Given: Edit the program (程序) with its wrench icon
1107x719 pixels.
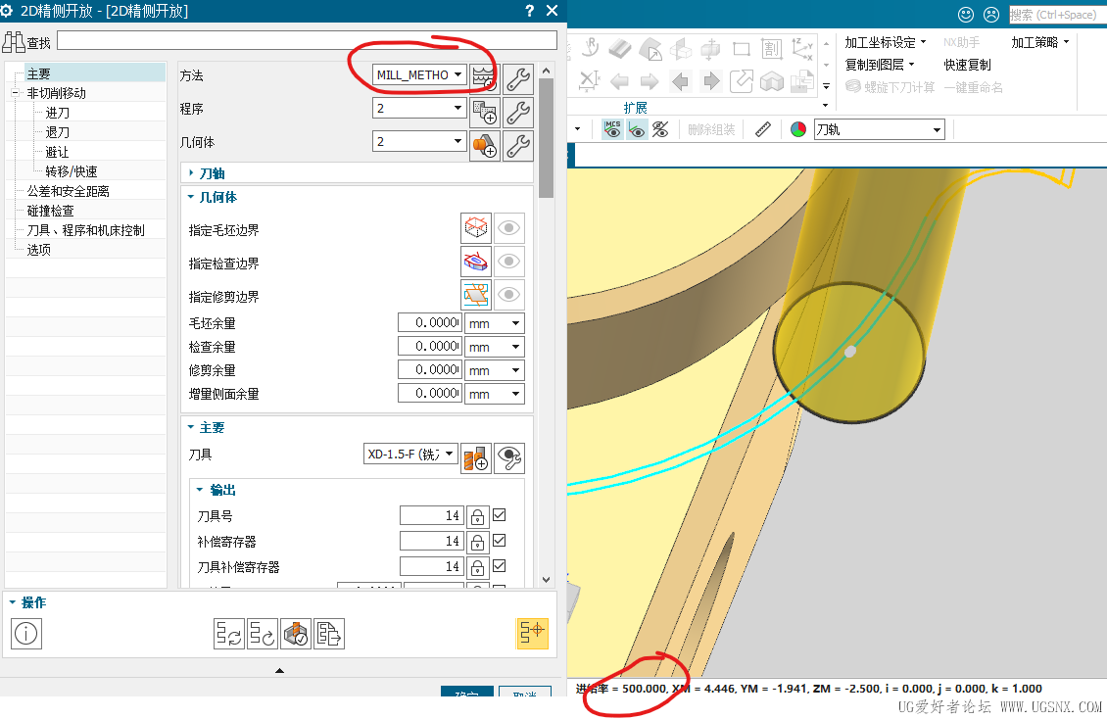Looking at the screenshot, I should [x=518, y=112].
